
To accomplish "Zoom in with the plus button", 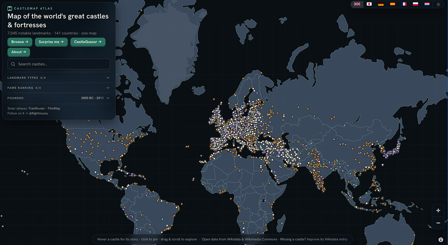I will [x=438, y=210].
